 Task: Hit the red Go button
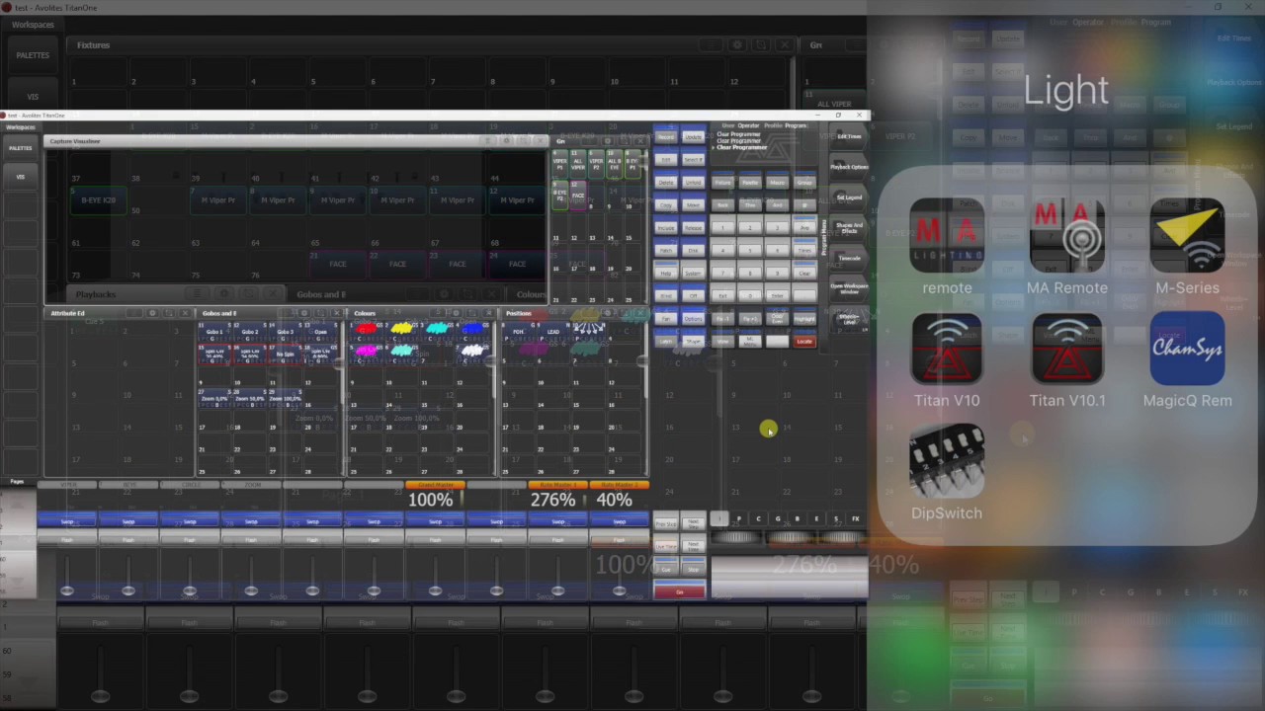click(679, 592)
